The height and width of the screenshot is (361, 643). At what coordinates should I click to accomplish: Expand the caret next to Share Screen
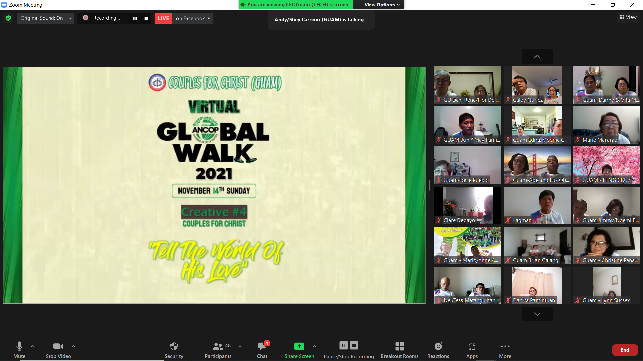(x=315, y=346)
